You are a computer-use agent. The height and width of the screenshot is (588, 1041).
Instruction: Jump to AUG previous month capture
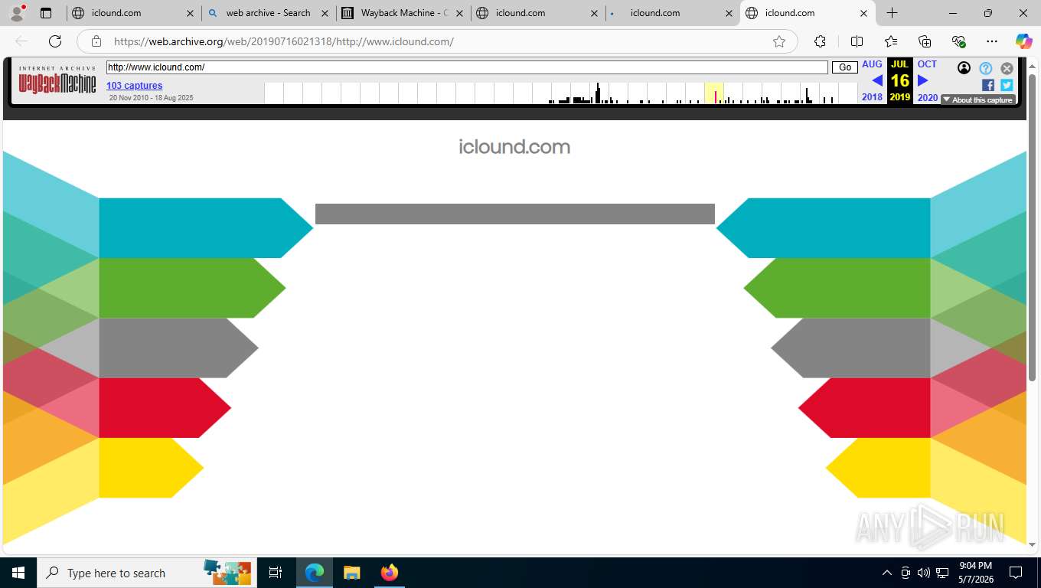[x=872, y=64]
